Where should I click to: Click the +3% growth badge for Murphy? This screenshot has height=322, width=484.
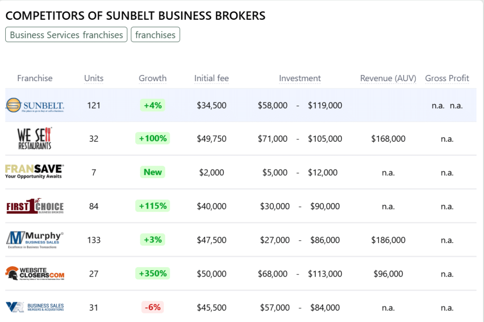pos(153,240)
